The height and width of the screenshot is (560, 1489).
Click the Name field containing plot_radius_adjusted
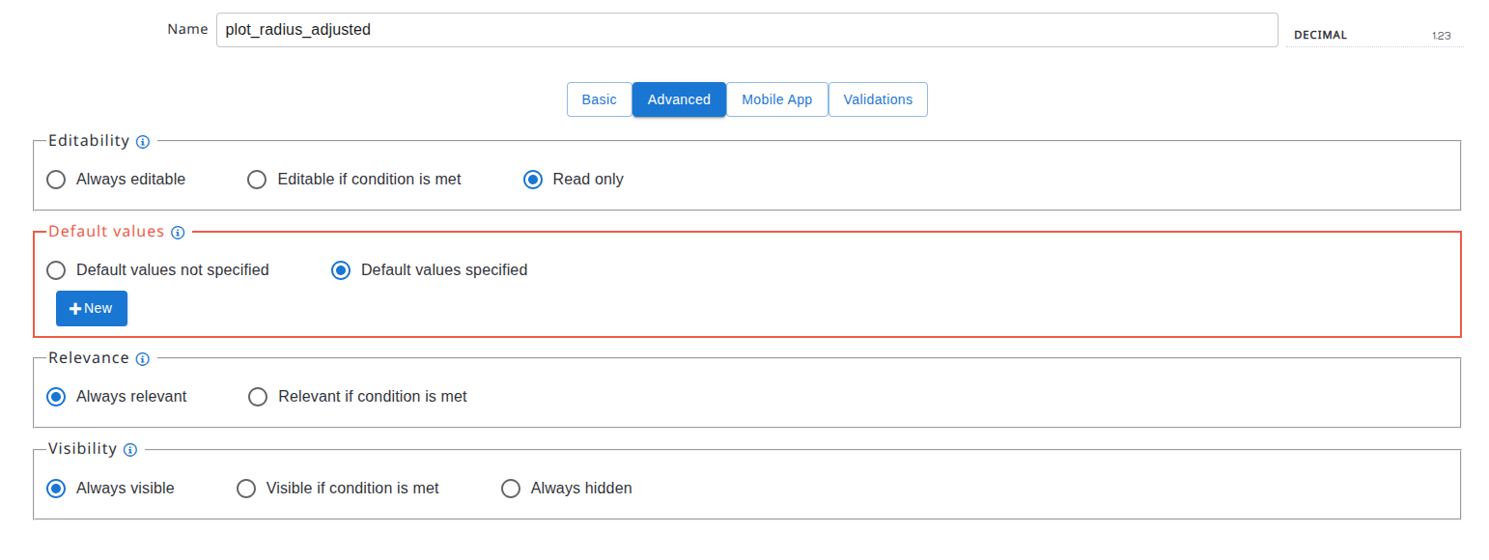coord(747,30)
